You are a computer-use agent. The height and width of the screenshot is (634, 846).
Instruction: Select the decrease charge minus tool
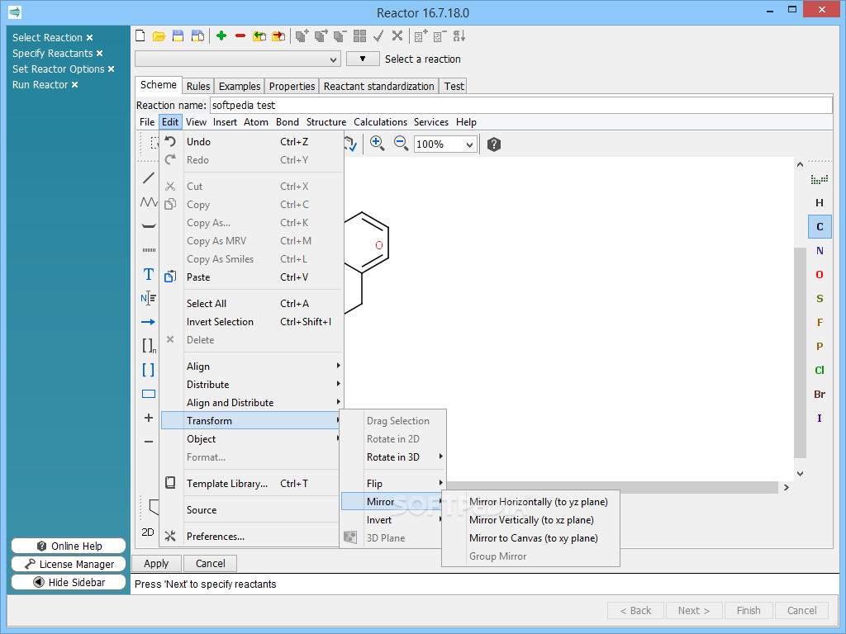(149, 442)
